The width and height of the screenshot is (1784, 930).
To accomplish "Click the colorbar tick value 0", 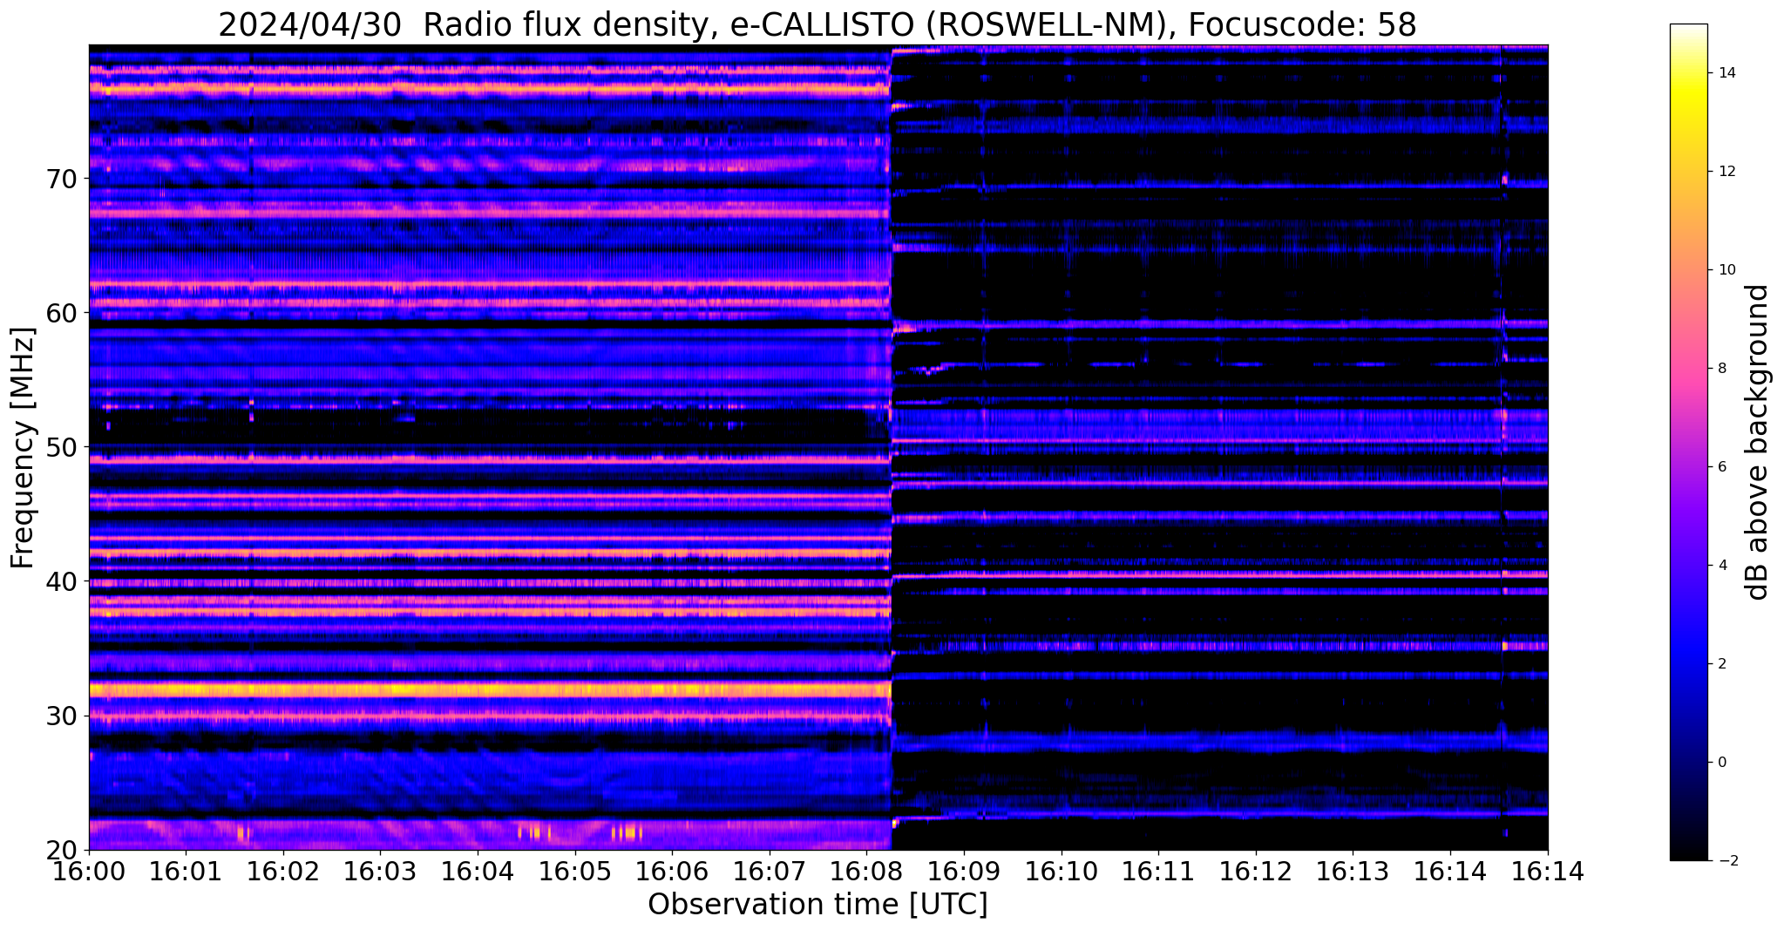I will [1721, 763].
